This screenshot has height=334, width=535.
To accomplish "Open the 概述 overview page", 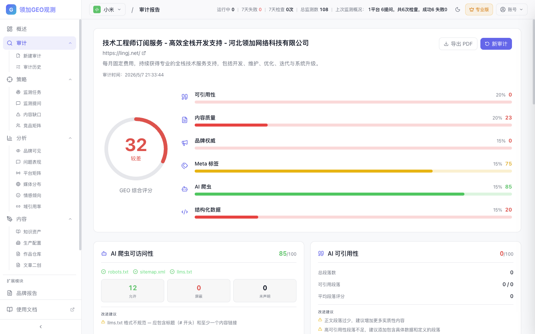I will (39, 29).
